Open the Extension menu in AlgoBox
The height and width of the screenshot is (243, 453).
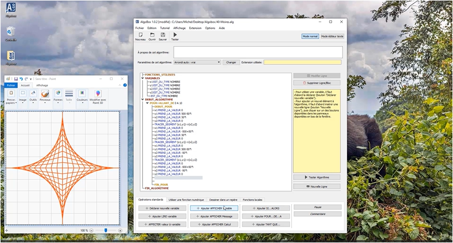(195, 28)
